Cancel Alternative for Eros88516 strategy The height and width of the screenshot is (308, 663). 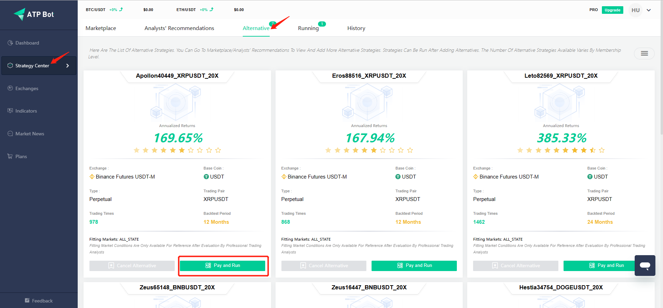tap(324, 266)
